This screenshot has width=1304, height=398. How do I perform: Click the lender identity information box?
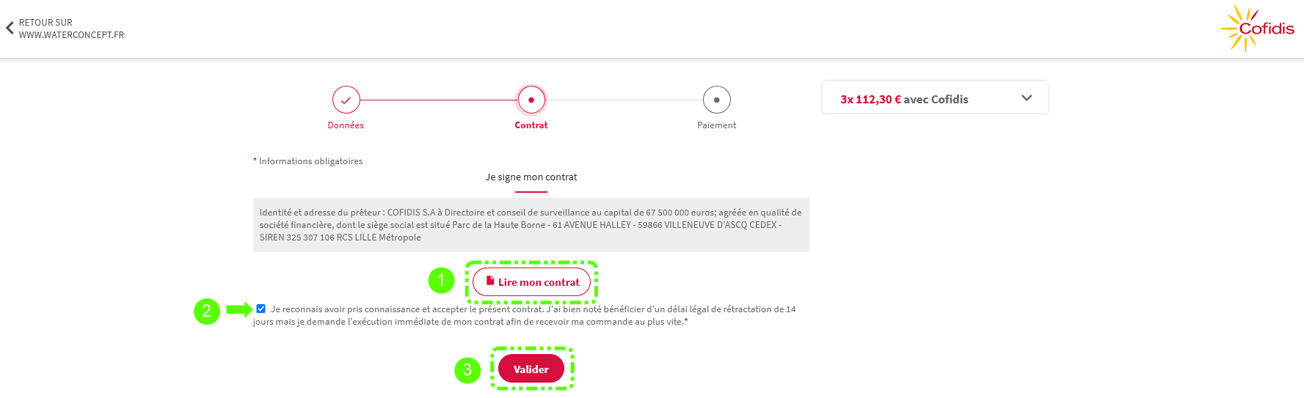(x=531, y=225)
